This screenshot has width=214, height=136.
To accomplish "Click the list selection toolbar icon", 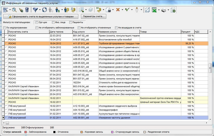I will coord(6,10).
